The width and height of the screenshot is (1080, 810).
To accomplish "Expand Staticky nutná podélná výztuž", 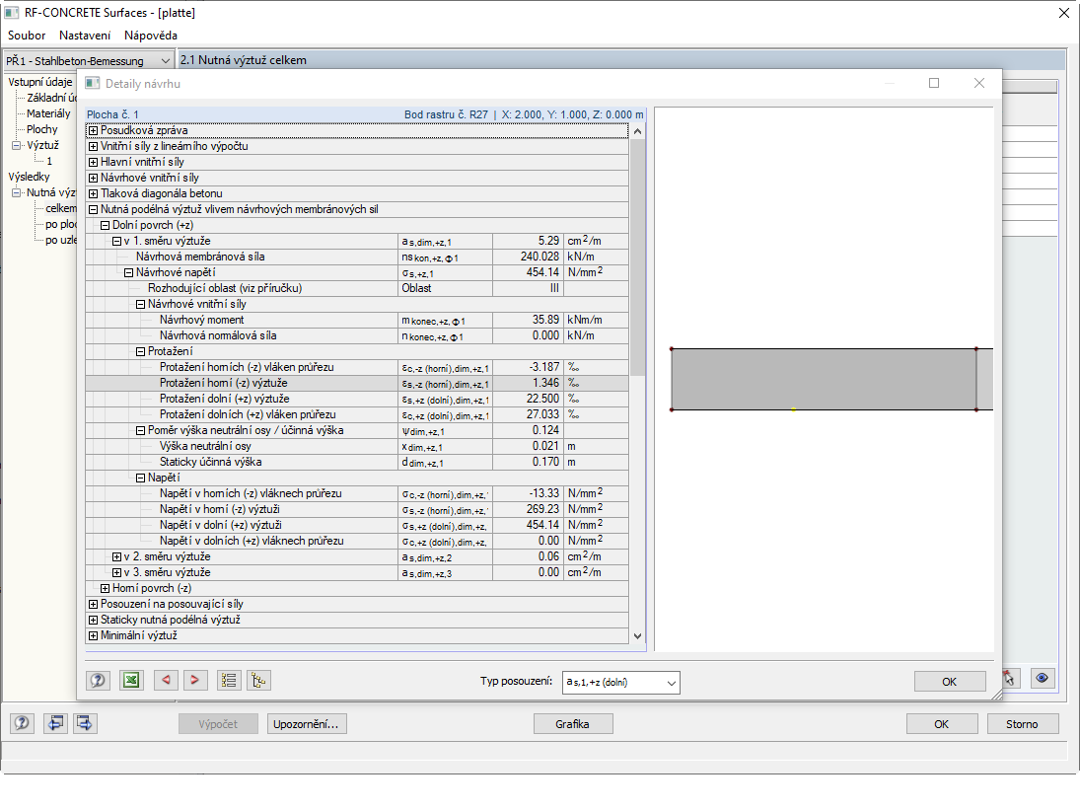I will click(x=93, y=620).
